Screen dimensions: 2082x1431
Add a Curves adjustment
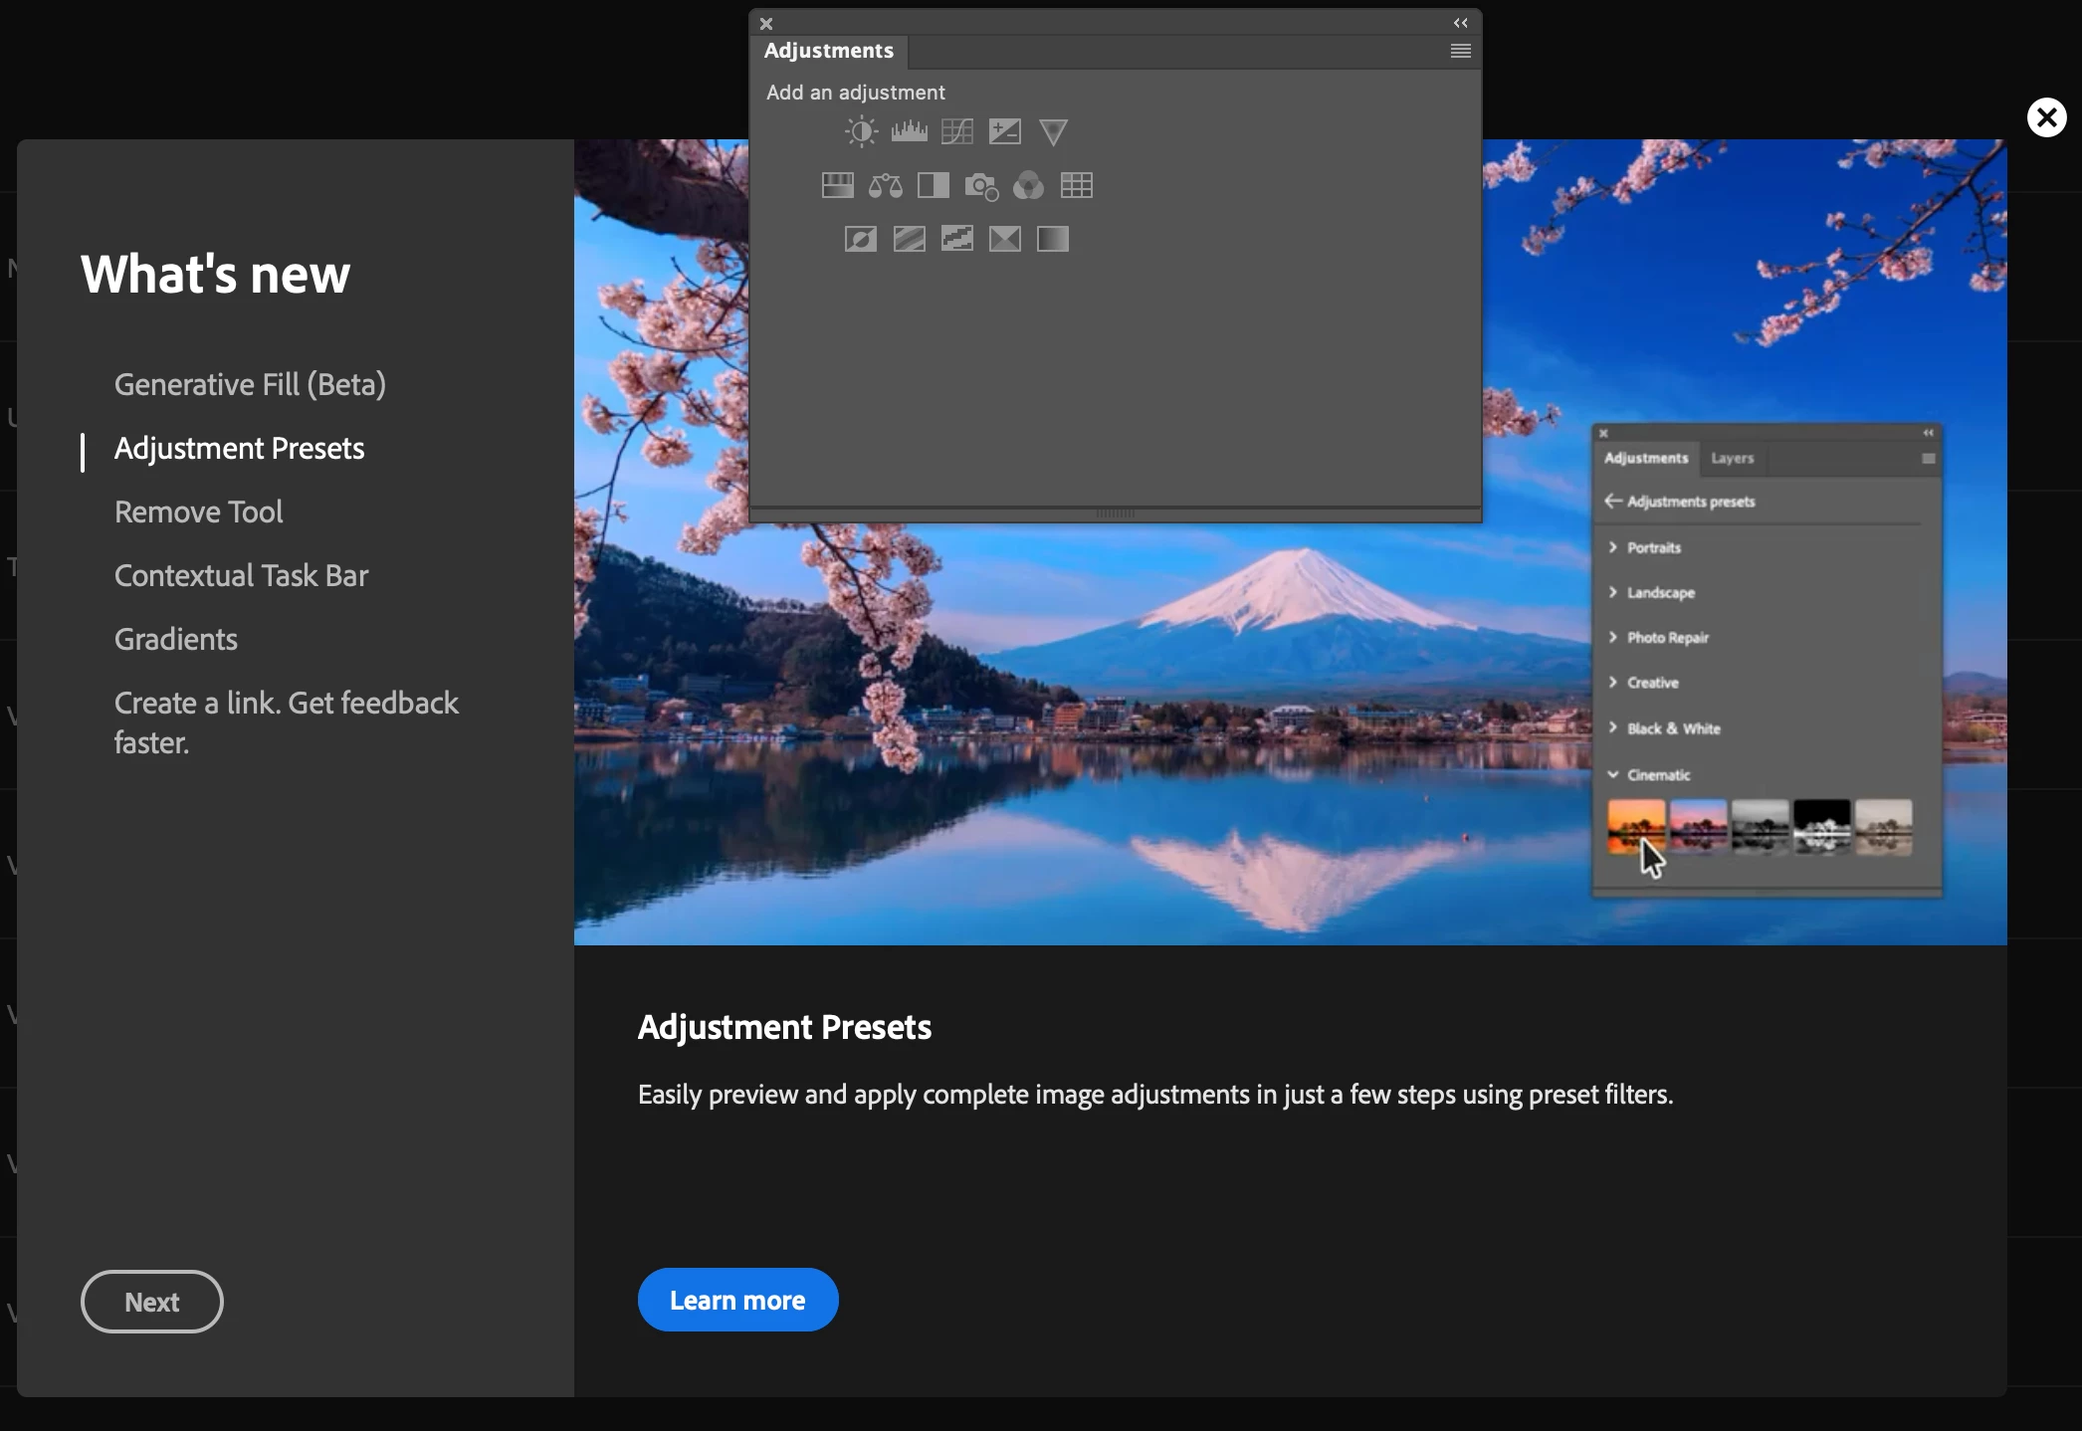point(957,131)
